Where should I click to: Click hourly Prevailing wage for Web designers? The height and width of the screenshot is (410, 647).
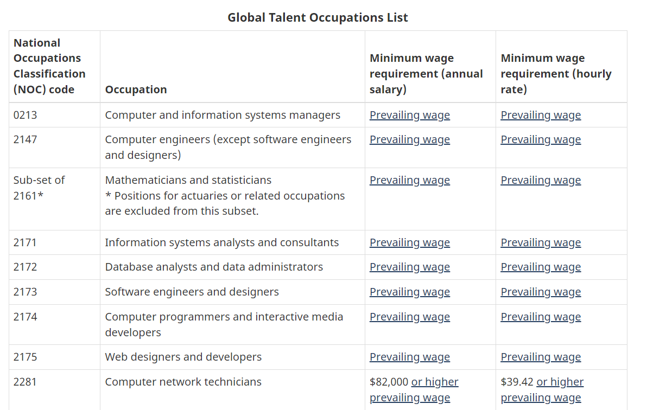tap(540, 357)
